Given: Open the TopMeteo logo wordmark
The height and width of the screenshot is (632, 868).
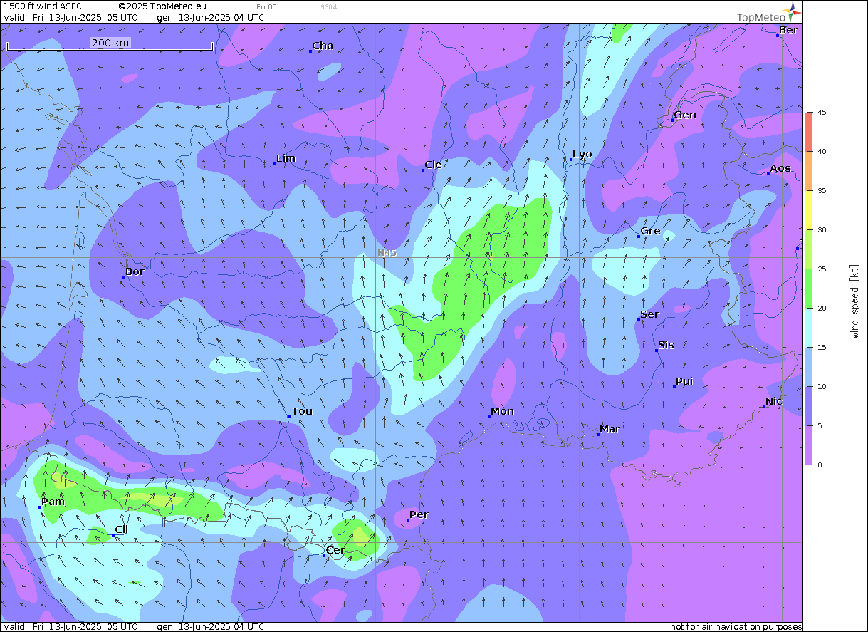Looking at the screenshot, I should [761, 17].
